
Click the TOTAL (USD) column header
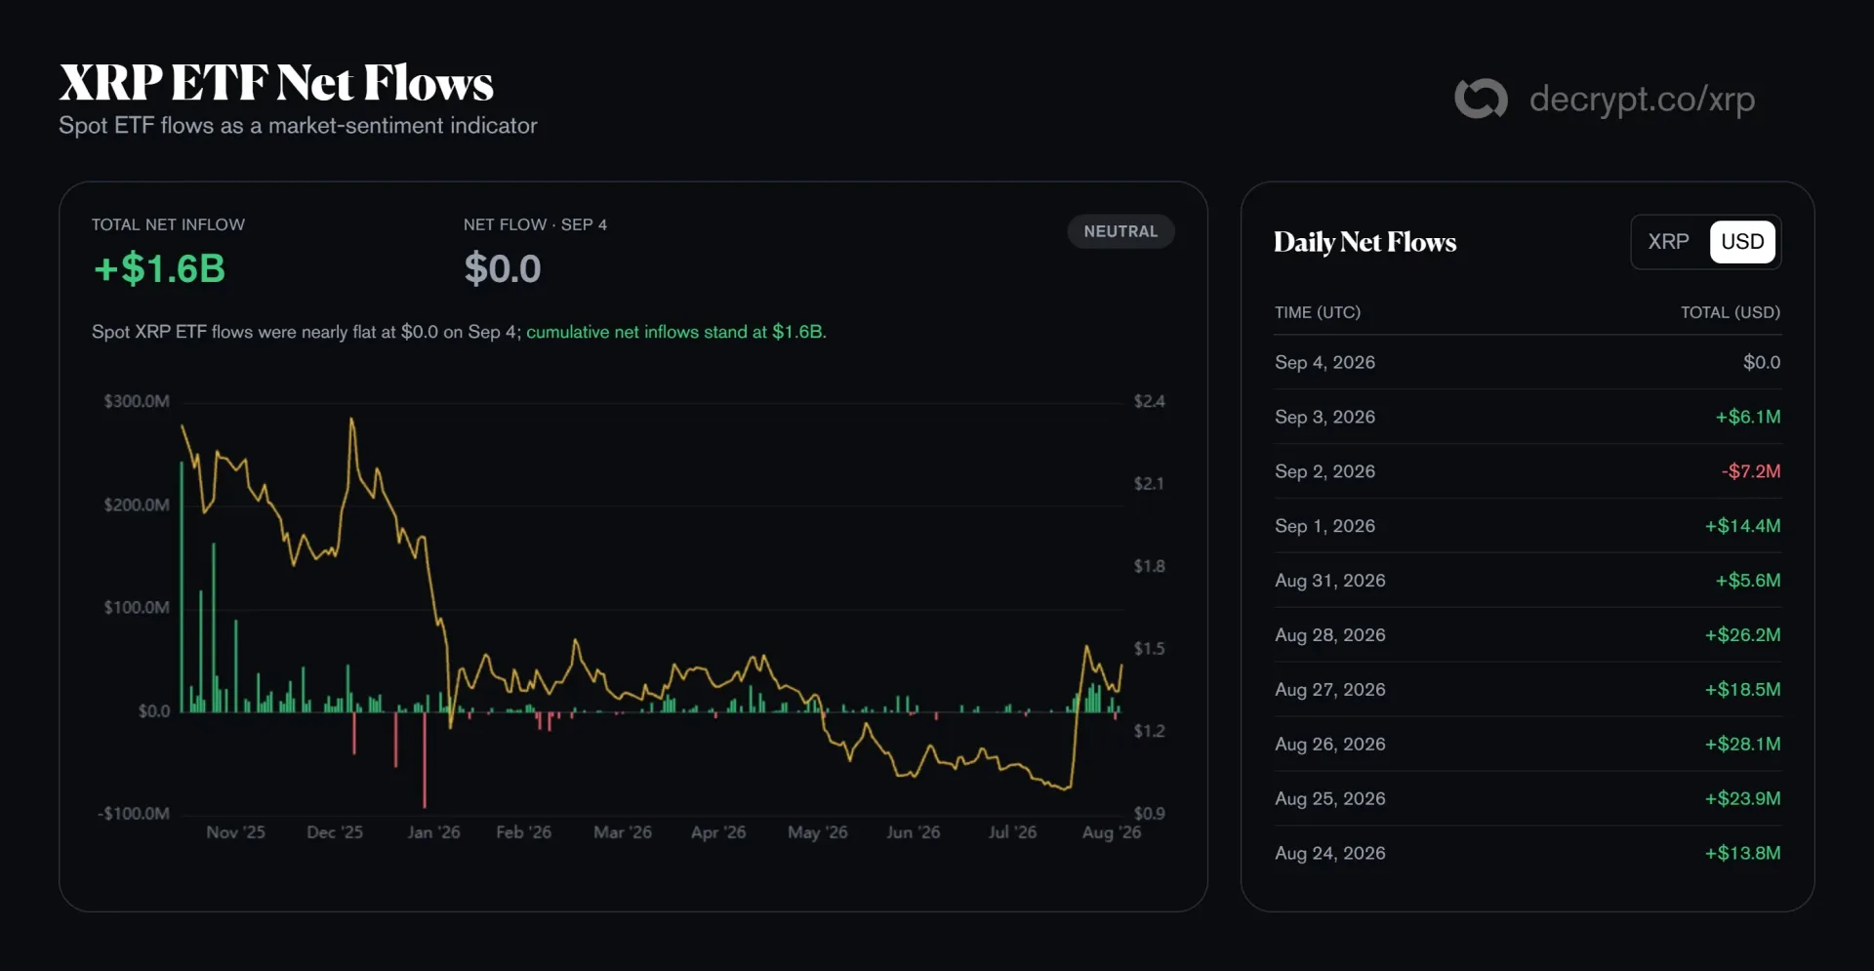(x=1731, y=312)
